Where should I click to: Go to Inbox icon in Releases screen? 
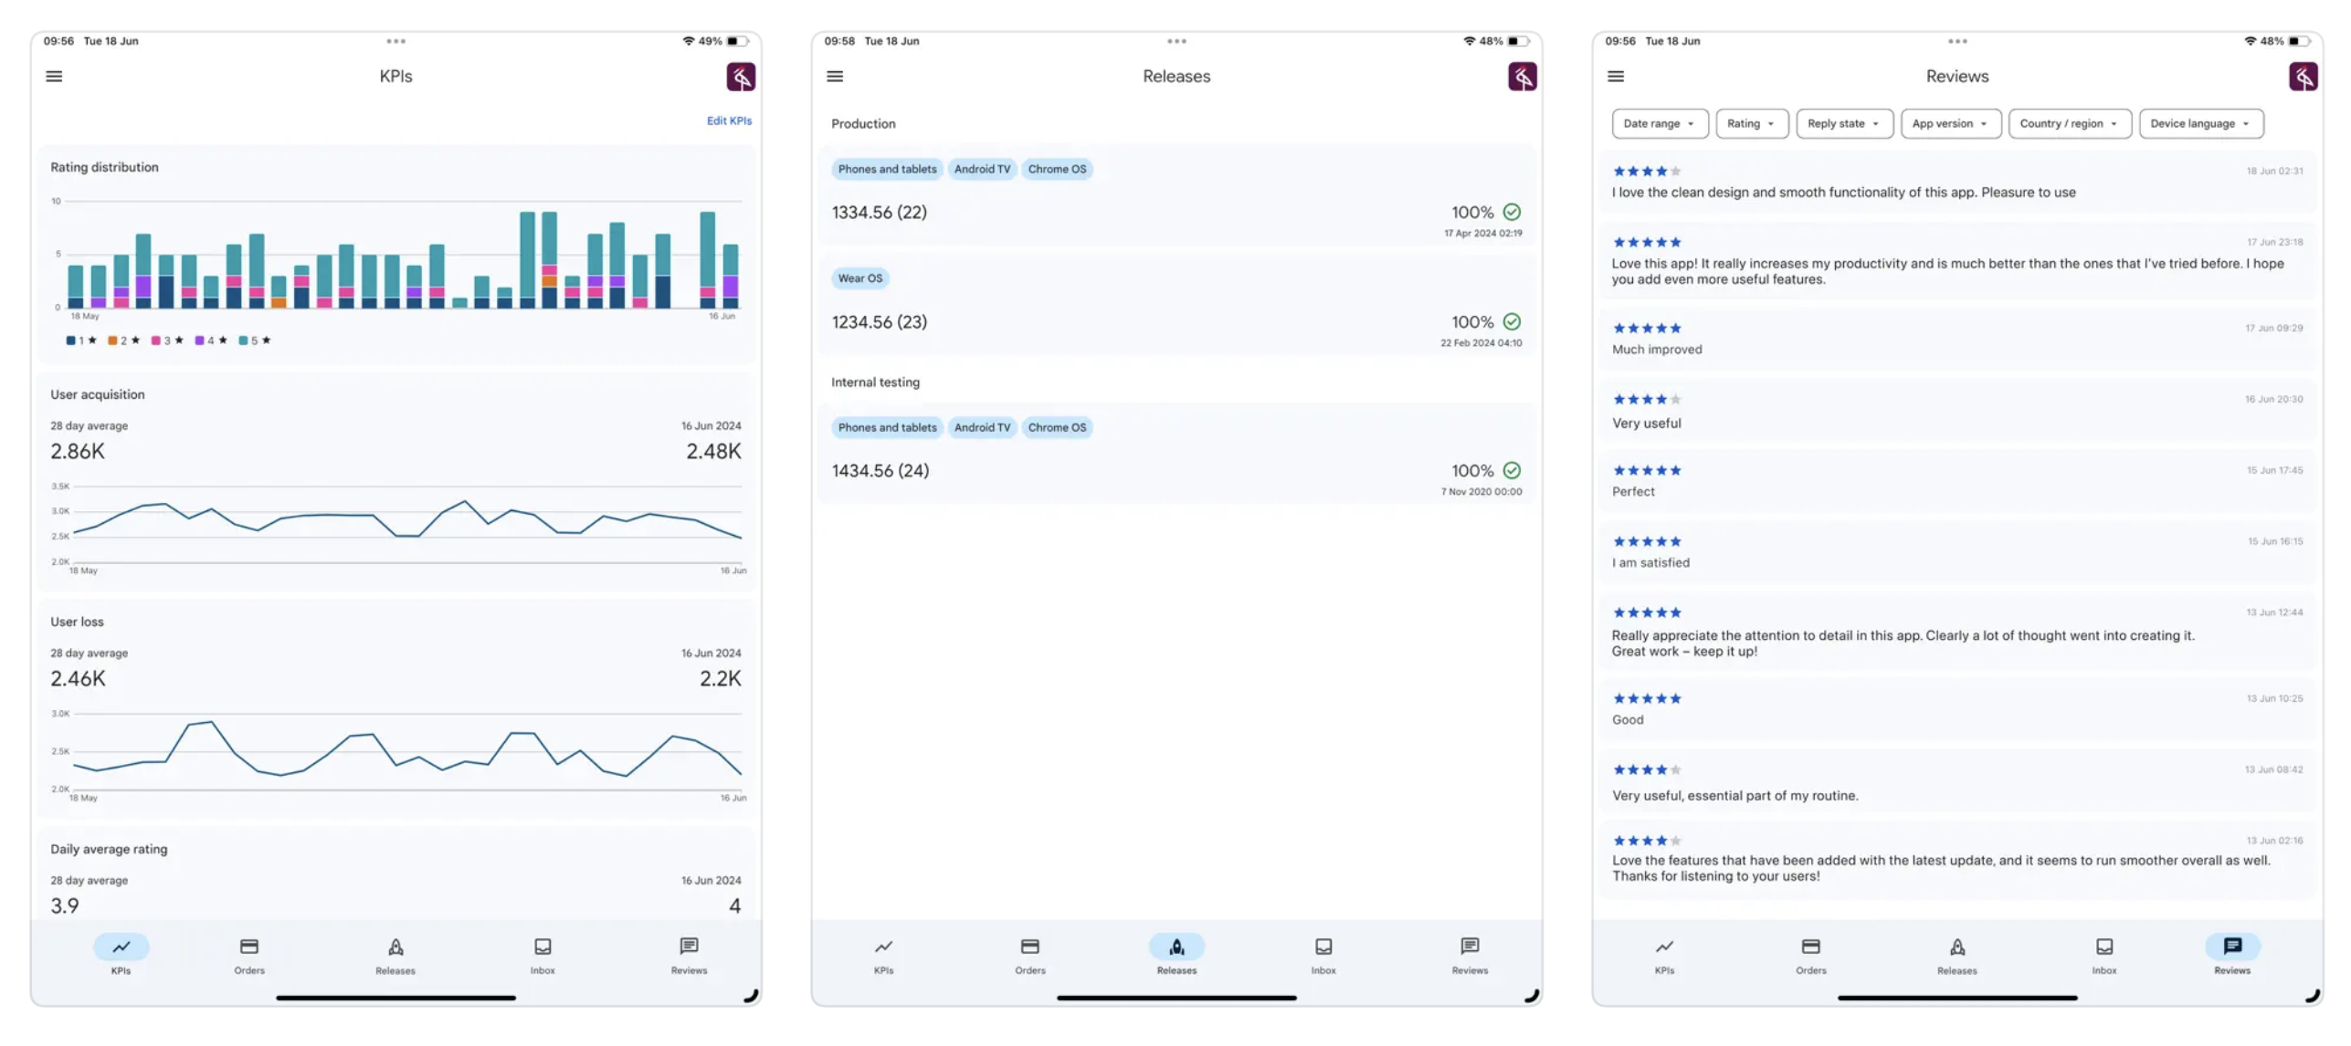(x=1323, y=947)
